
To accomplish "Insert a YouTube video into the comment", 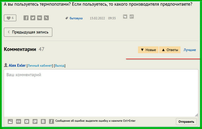I will click(x=27, y=121).
